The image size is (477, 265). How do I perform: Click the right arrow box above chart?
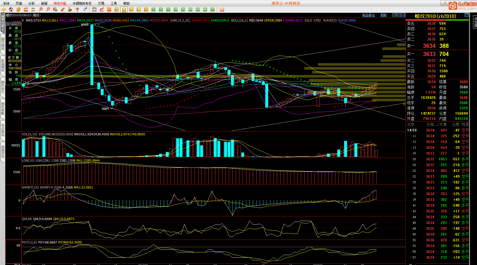pyautogui.click(x=399, y=15)
